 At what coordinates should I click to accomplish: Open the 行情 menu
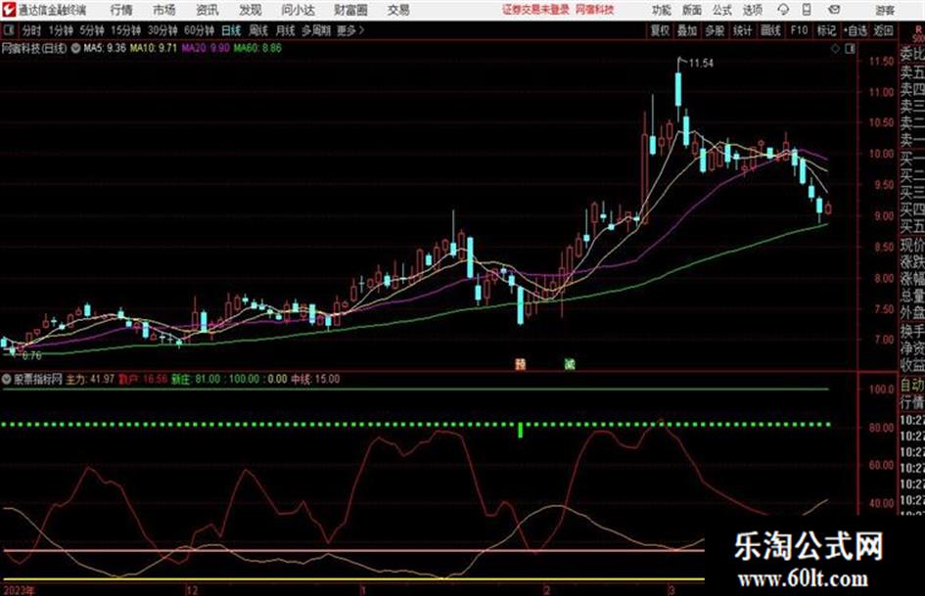(x=121, y=10)
